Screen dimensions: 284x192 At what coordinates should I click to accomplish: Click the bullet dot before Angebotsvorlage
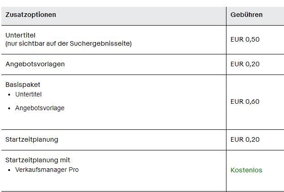pyautogui.click(x=10, y=108)
